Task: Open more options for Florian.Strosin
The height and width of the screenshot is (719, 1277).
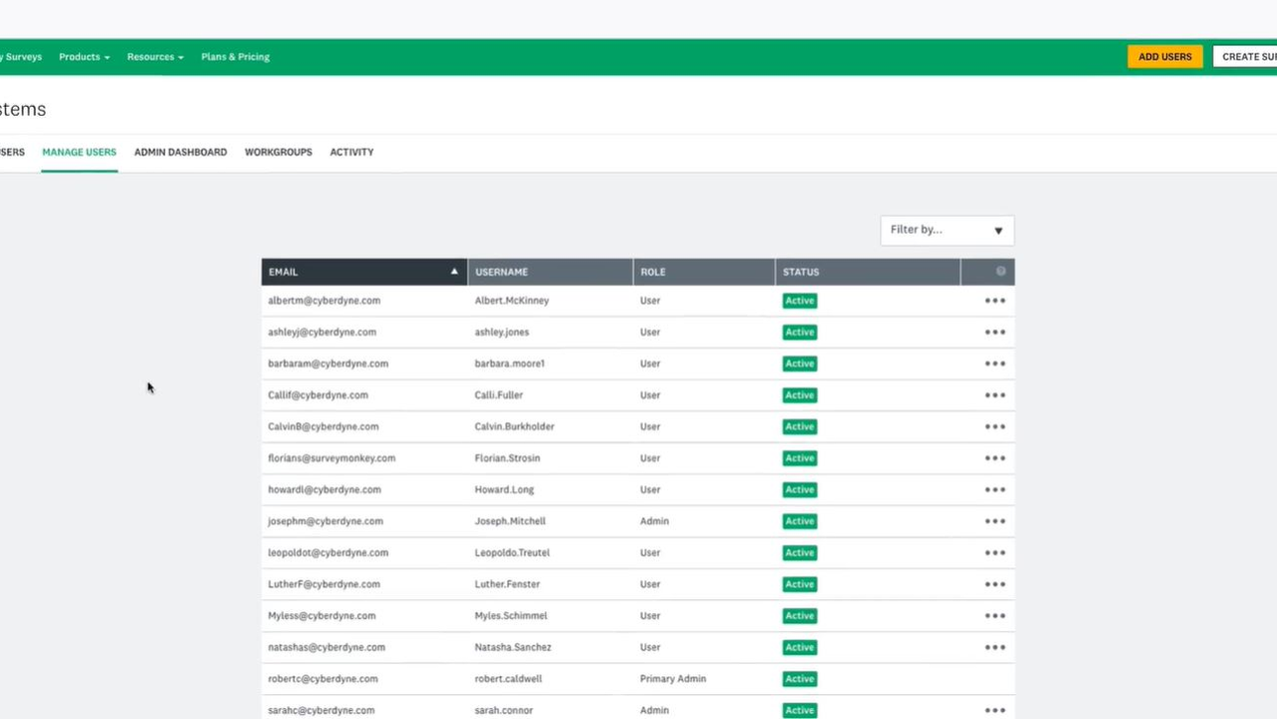Action: [994, 458]
